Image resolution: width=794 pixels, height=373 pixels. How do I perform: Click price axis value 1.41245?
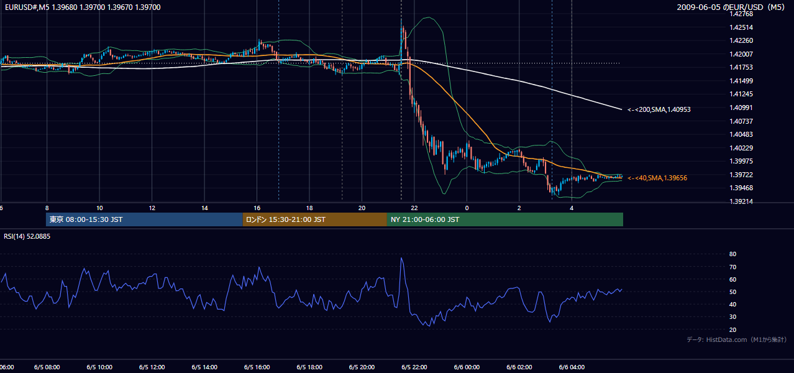tap(741, 94)
